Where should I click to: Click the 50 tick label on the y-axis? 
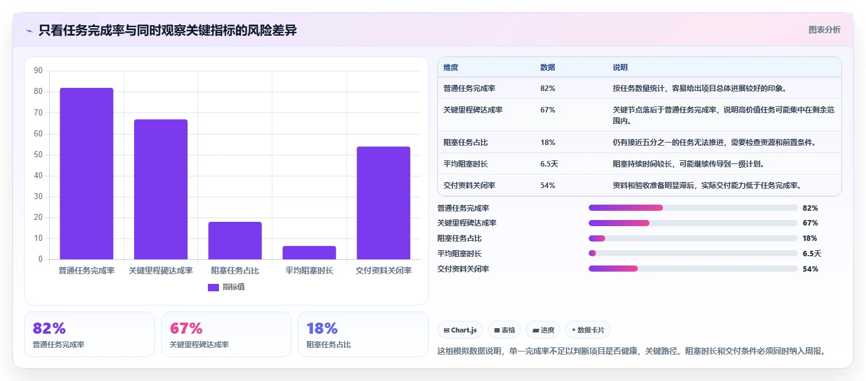coord(38,155)
